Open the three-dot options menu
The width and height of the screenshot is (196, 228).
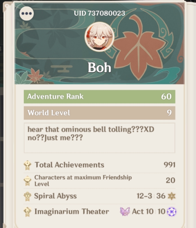tap(27, 13)
